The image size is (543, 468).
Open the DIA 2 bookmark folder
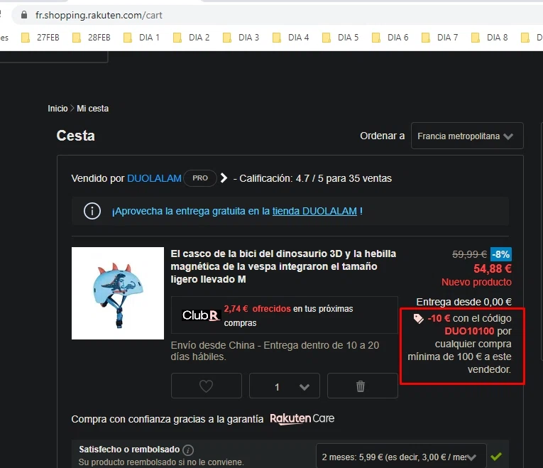pos(192,38)
